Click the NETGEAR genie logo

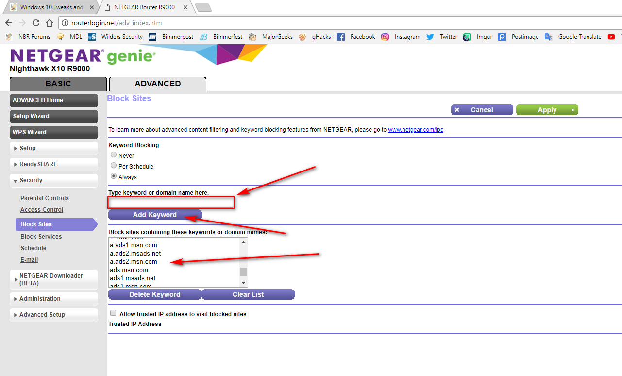[x=83, y=56]
